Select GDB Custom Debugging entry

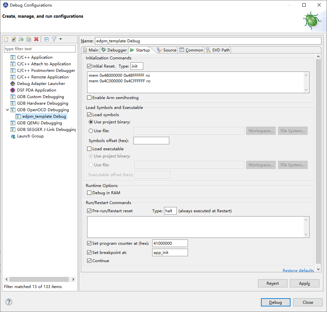coord(40,97)
